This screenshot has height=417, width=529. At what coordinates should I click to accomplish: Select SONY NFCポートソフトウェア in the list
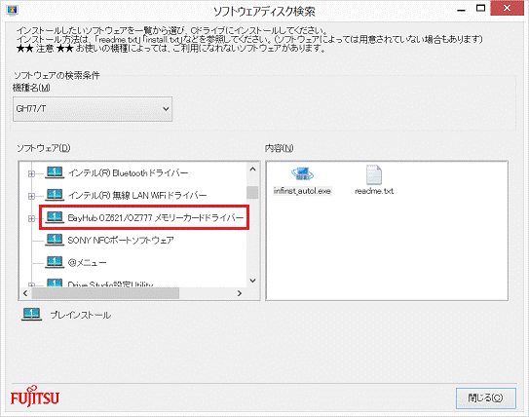coord(121,241)
